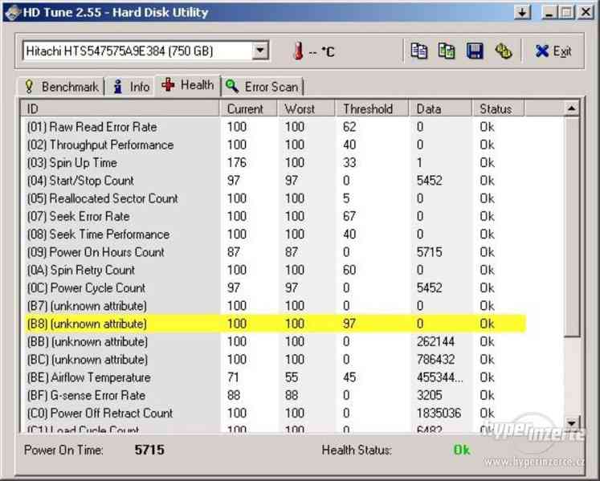Screen dimensions: 600x481
Task: Select the Health tab
Action: point(187,84)
